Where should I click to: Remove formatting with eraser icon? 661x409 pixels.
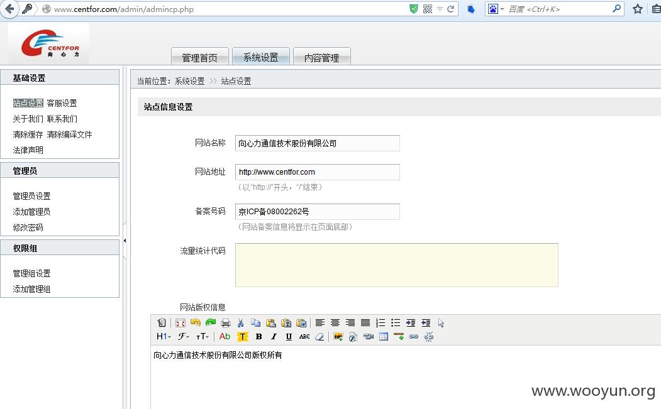[x=319, y=337]
